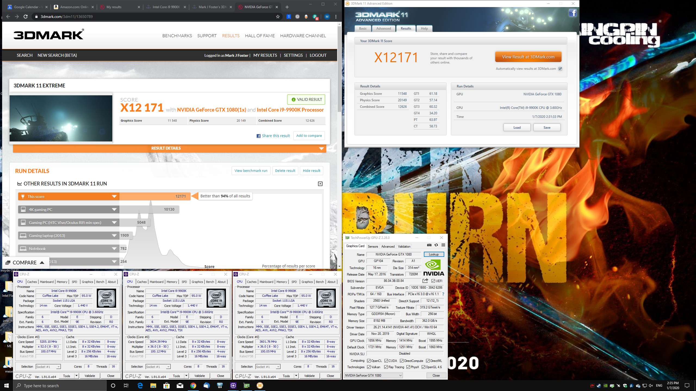Click the Chrome profile avatar M
Viewport: 696px width, 391px height.
(327, 17)
